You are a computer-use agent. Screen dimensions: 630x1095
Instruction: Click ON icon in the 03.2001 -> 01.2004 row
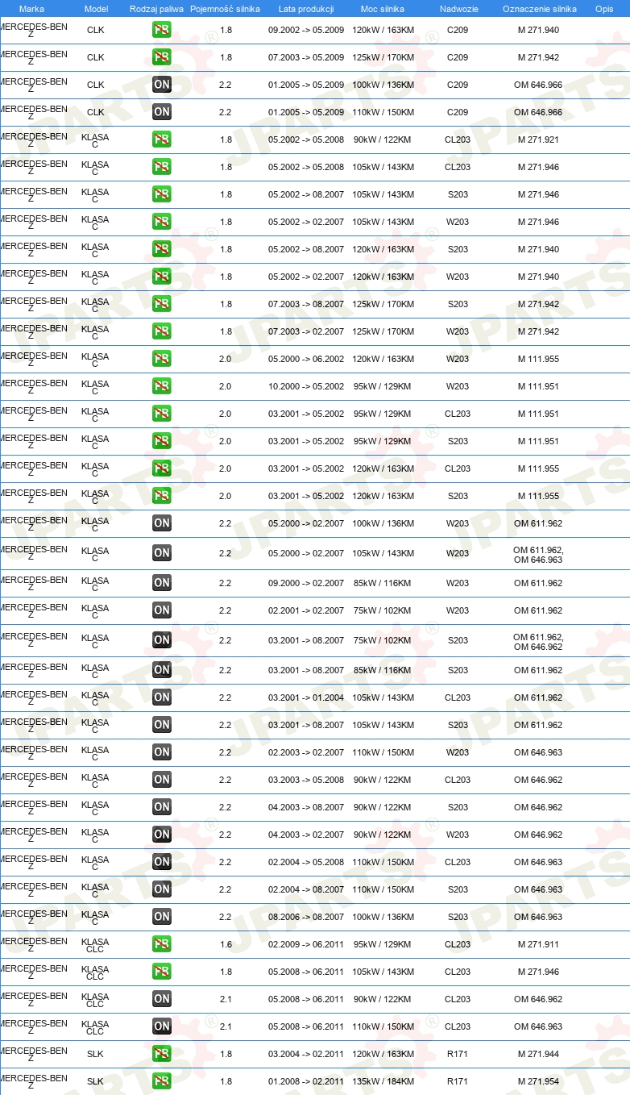(x=162, y=697)
